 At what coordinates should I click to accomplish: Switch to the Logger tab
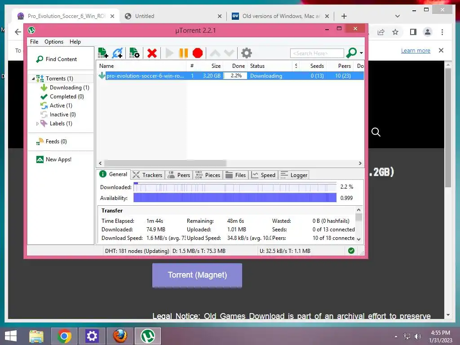point(294,175)
